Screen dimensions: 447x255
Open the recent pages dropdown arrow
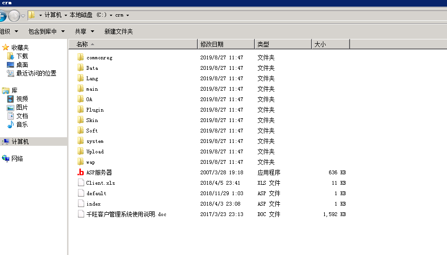point(23,16)
